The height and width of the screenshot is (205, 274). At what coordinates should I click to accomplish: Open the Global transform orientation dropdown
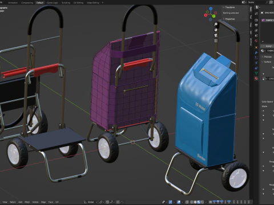[x=91, y=202]
